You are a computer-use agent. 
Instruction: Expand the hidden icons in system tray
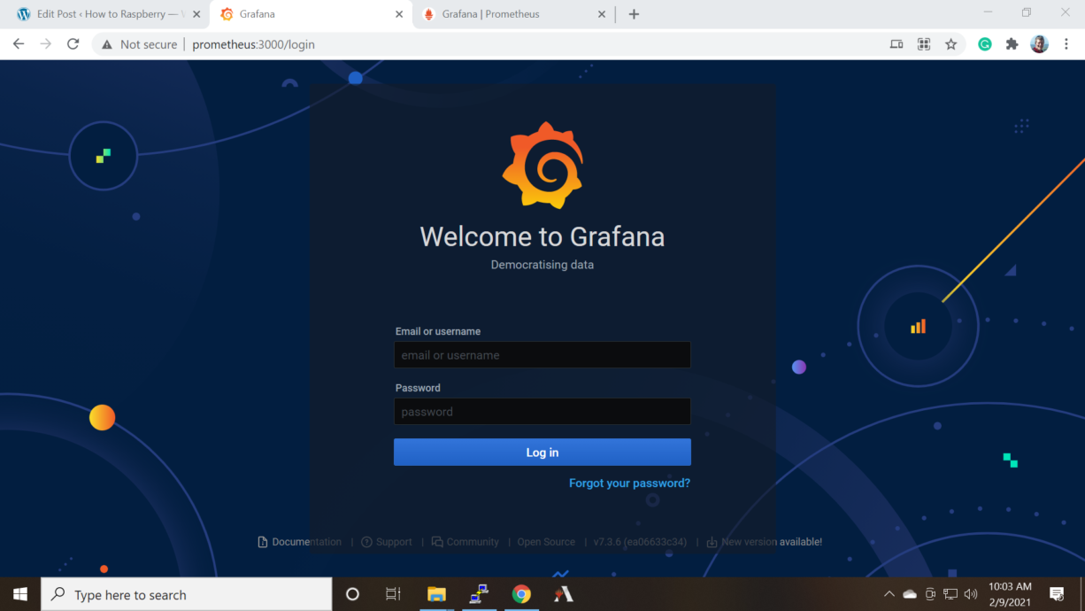[889, 594]
